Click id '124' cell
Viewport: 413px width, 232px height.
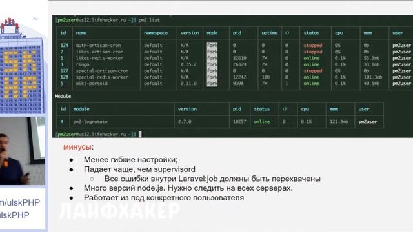pyautogui.click(x=65, y=46)
